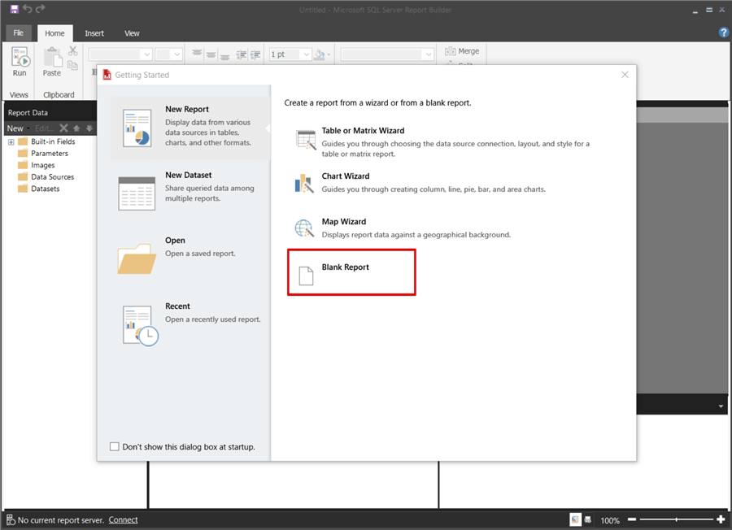Click the Run report icon
Screen dimensions: 732x530
(20, 57)
